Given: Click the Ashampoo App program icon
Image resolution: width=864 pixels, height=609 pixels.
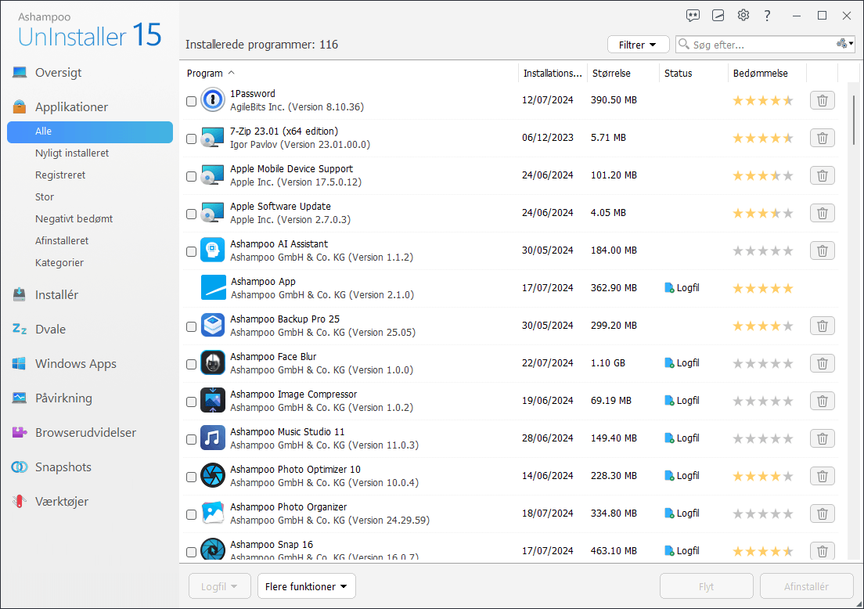Looking at the screenshot, I should pos(213,288).
